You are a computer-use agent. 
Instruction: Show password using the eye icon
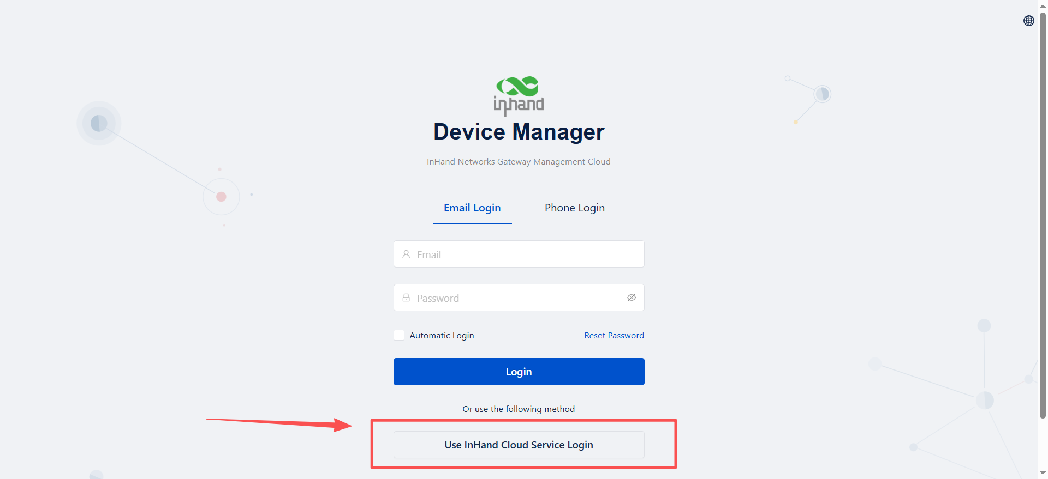[631, 298]
